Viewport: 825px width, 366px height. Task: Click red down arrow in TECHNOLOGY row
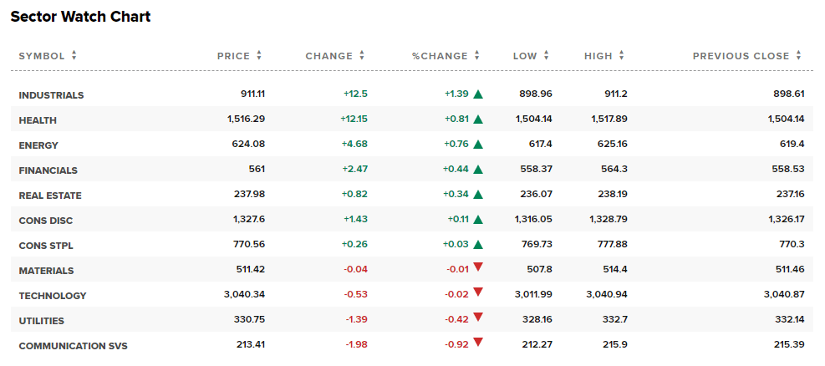[x=478, y=292]
